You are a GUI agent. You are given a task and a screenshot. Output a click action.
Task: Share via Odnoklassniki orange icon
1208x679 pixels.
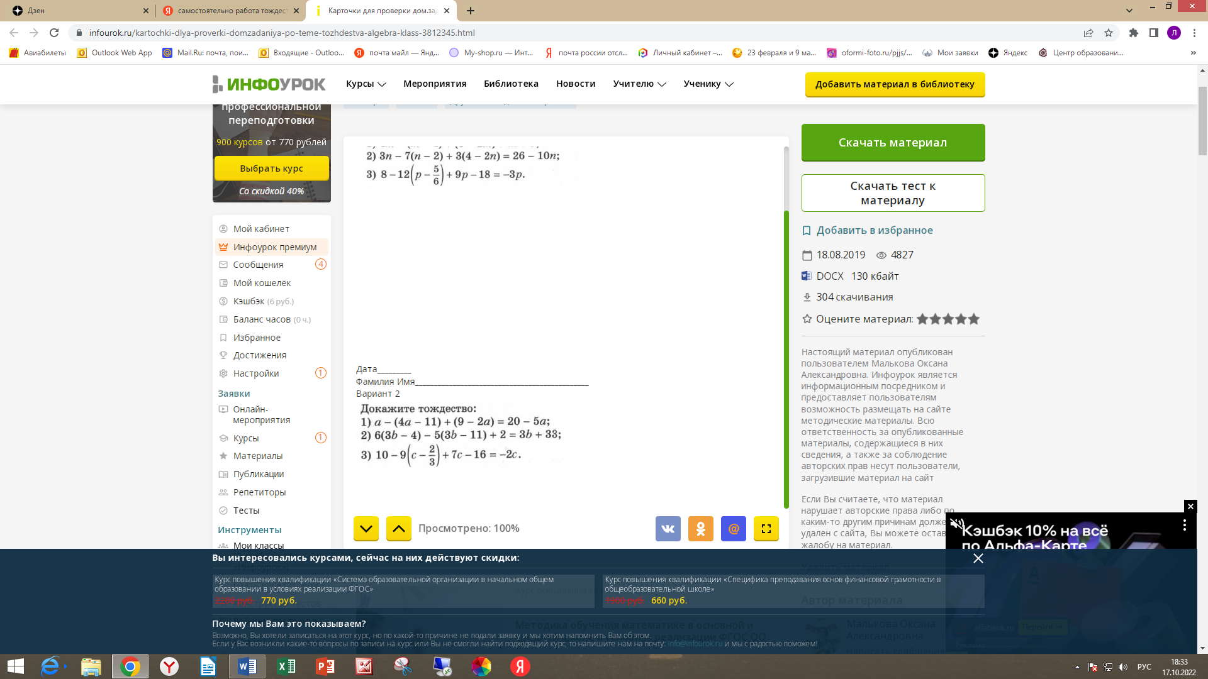pyautogui.click(x=700, y=529)
